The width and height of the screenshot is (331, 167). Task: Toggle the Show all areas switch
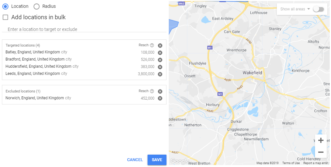318,9
